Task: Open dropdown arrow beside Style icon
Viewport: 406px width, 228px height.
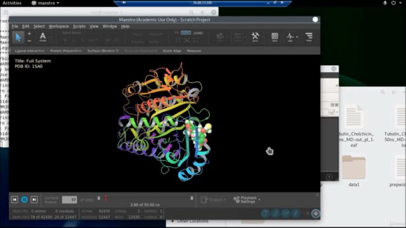Action: point(227,37)
